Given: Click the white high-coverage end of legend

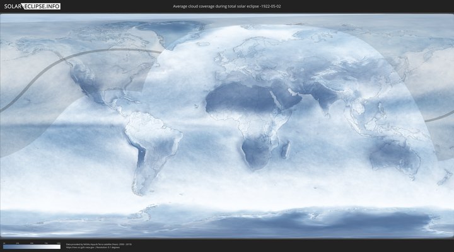Looking at the screenshot, I should coord(58,247).
